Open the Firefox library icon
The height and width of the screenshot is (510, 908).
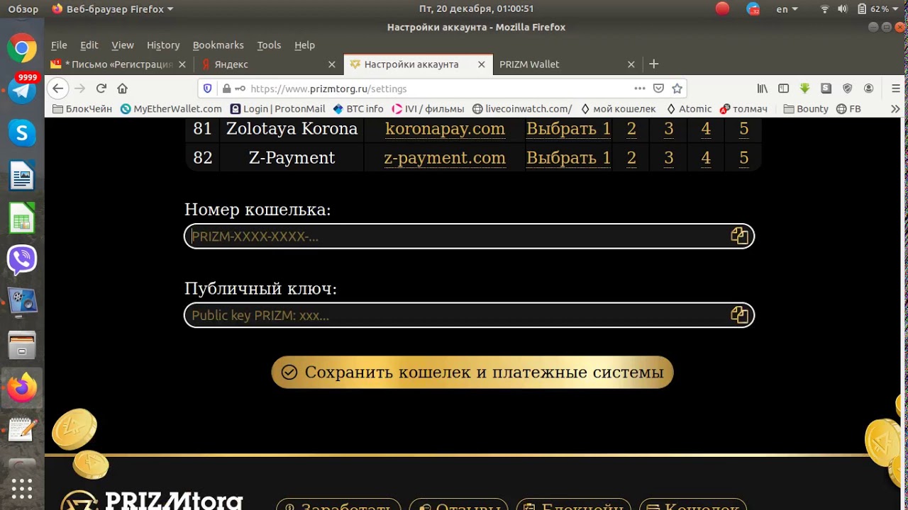(763, 89)
